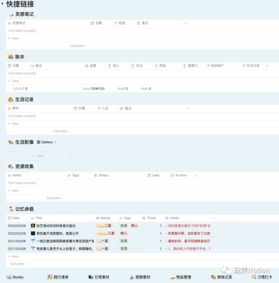This screenshot has width=279, height=283.
Task: Add a column to 记忆承载 table
Action: point(213,218)
